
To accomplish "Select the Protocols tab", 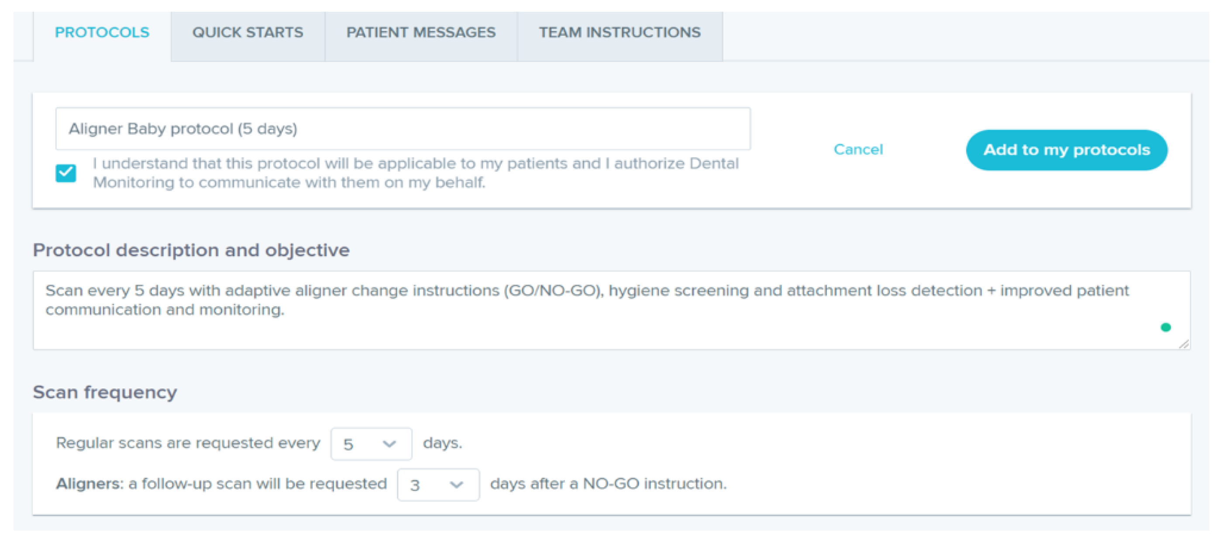I will coord(102,33).
